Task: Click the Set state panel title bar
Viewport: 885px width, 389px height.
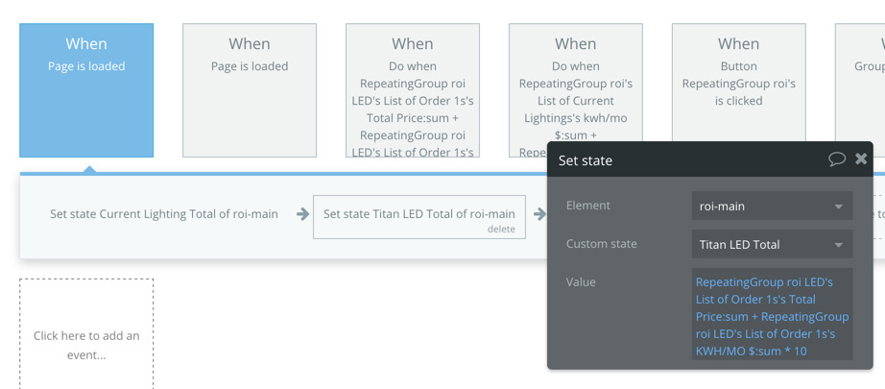Action: click(x=672, y=160)
